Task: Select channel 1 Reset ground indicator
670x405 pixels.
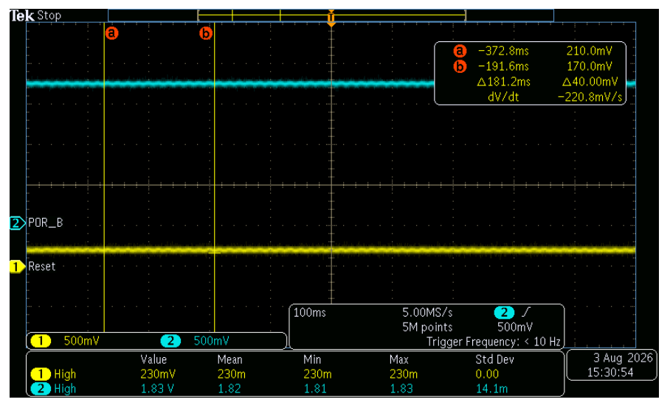Action: (17, 267)
